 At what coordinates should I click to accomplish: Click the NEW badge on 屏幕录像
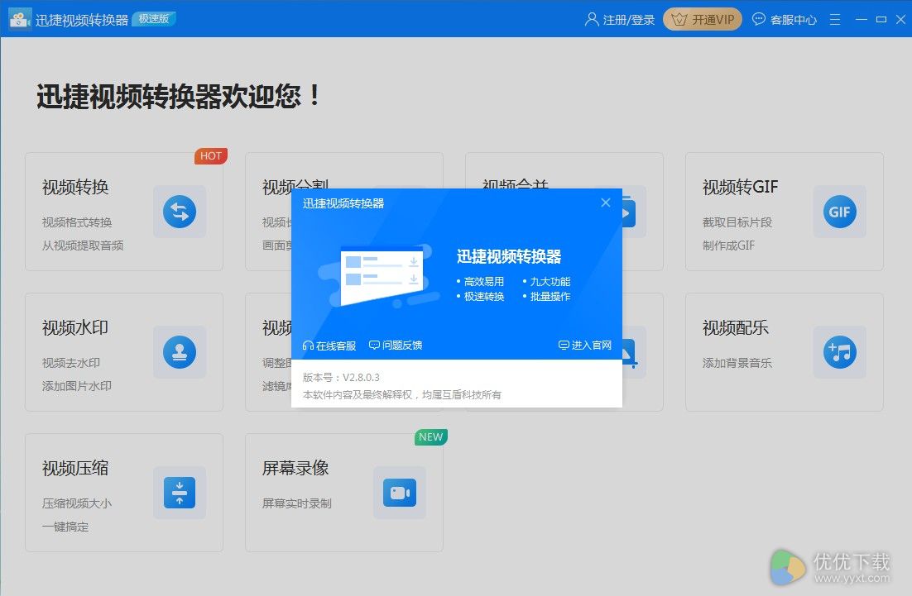click(431, 436)
